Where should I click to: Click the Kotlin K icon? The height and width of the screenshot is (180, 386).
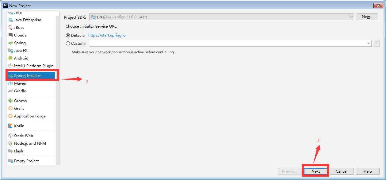pyautogui.click(x=10, y=126)
